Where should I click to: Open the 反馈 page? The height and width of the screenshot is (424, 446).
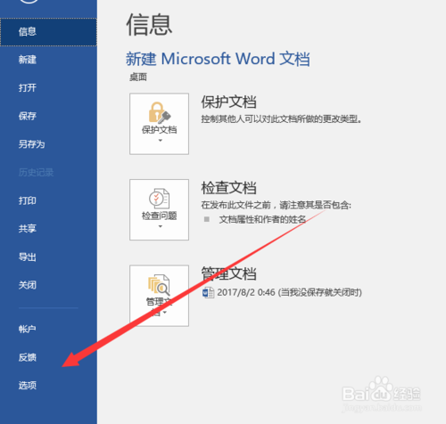[x=48, y=357]
